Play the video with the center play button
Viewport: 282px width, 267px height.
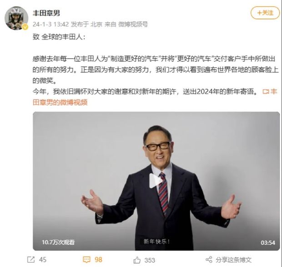pyautogui.click(x=156, y=181)
